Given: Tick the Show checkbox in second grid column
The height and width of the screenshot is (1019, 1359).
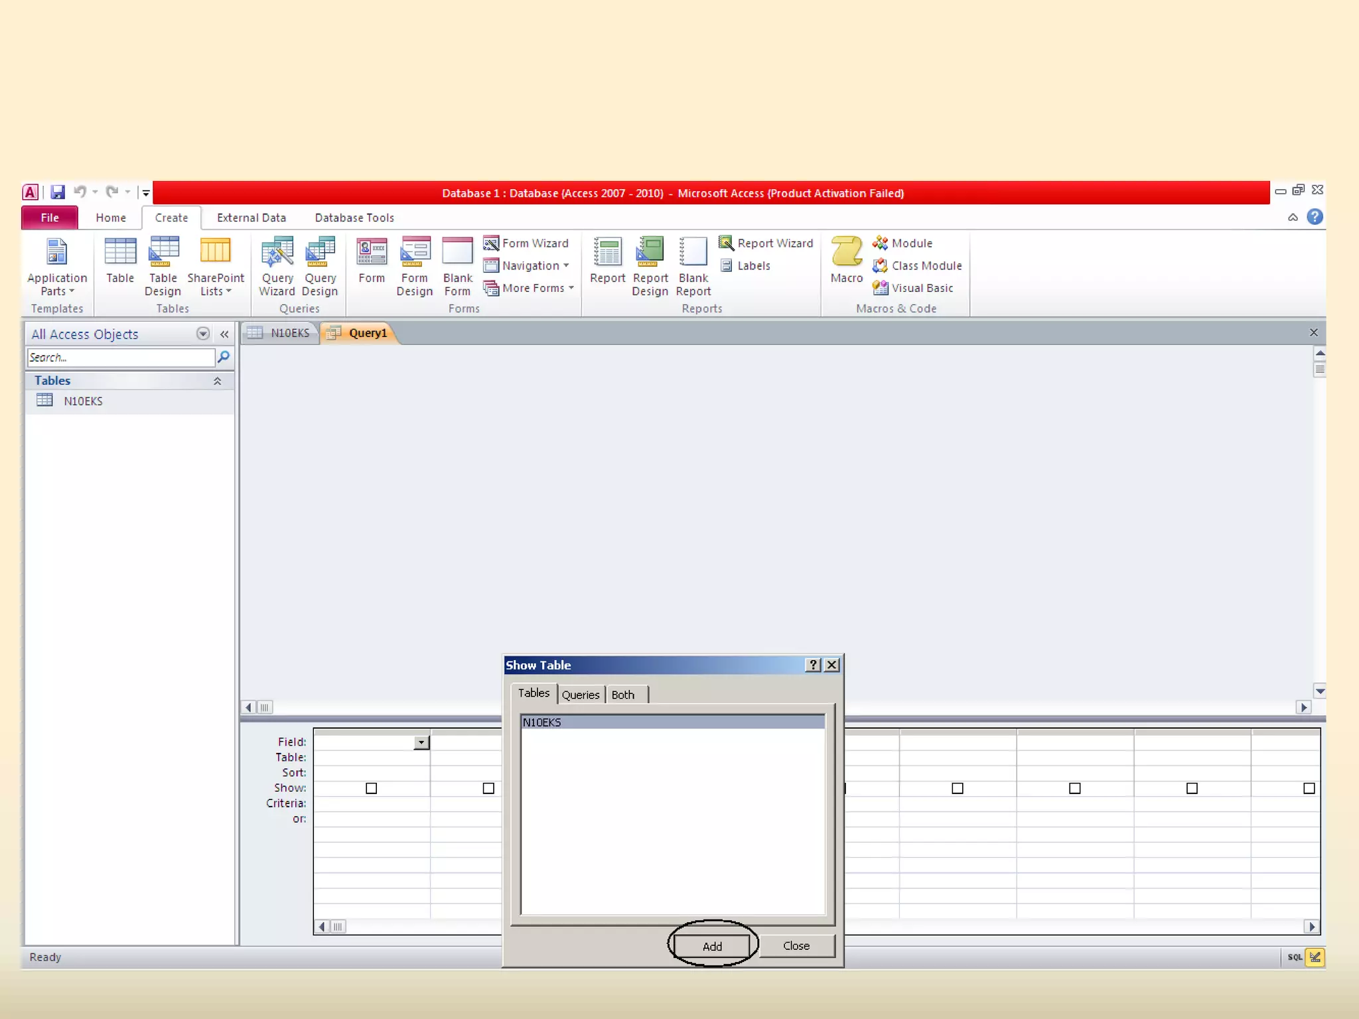Looking at the screenshot, I should click(488, 788).
